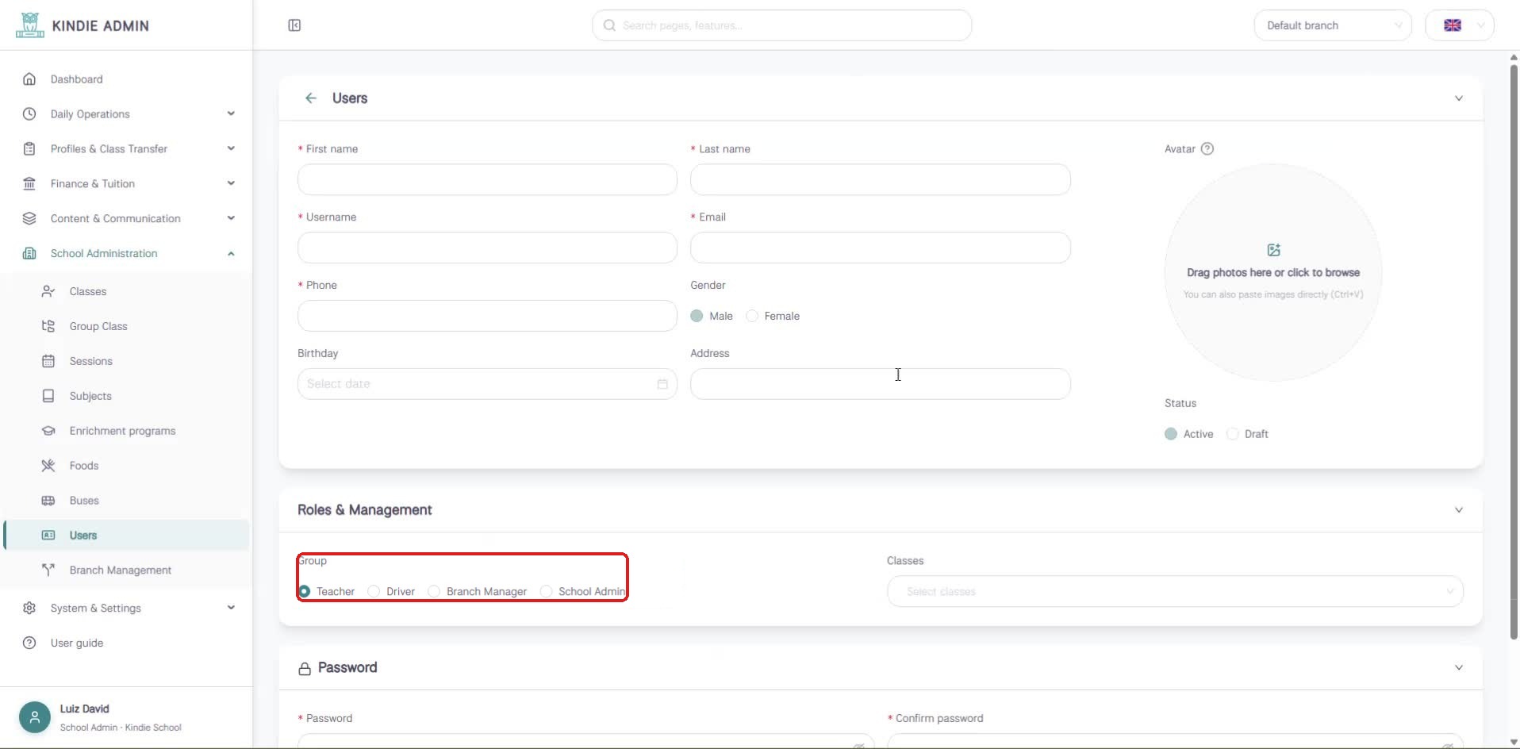The width and height of the screenshot is (1520, 749).
Task: Click the Foods utensils icon
Action: 48,466
